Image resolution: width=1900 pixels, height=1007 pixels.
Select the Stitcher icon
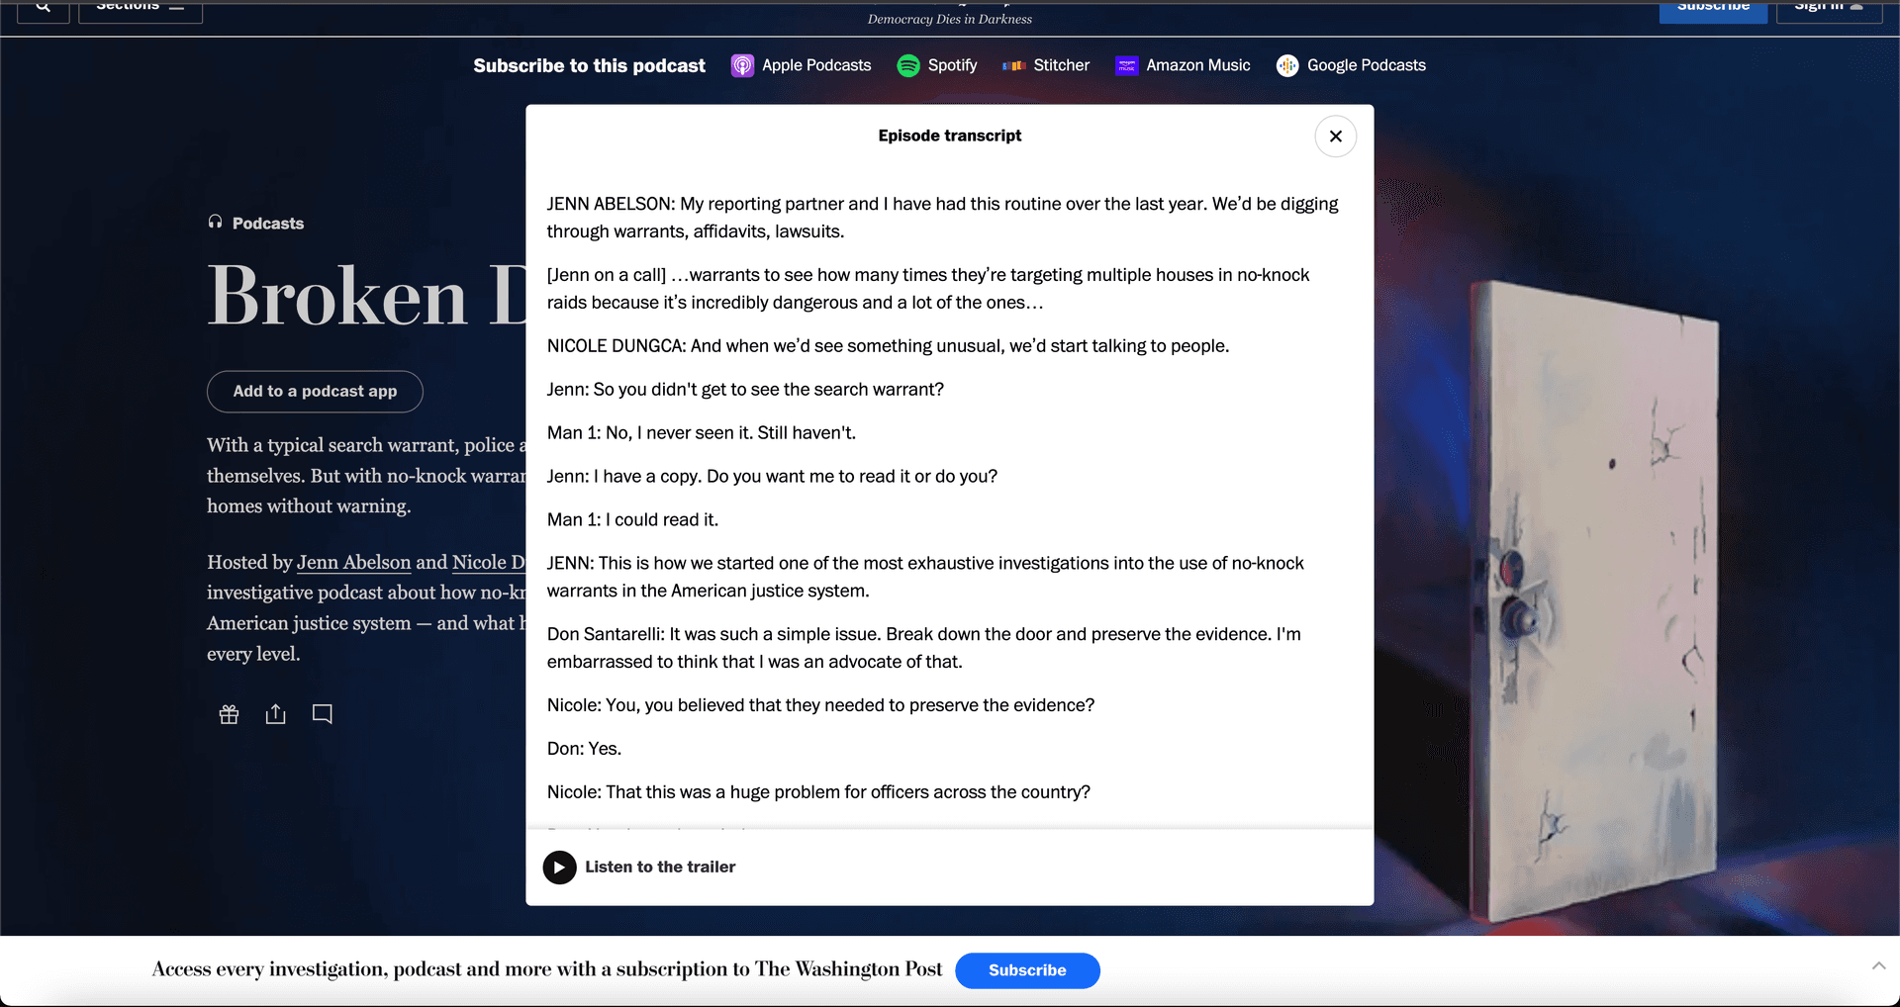(x=1014, y=65)
